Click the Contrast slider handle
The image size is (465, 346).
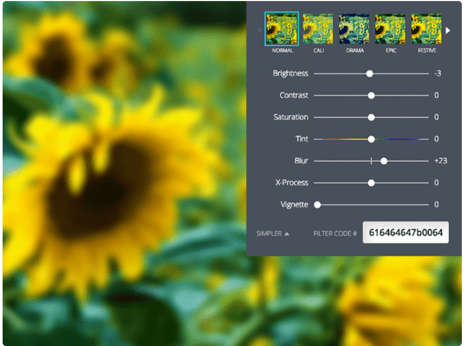pos(371,95)
